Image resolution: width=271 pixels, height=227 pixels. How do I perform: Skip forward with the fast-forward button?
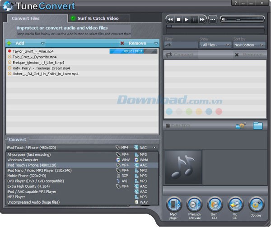pos(202,19)
